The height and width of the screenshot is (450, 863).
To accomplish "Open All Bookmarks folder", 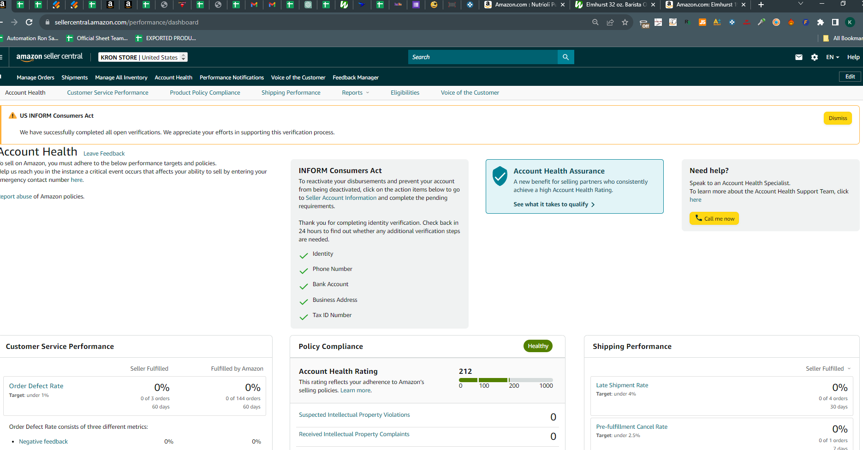I will pos(843,38).
